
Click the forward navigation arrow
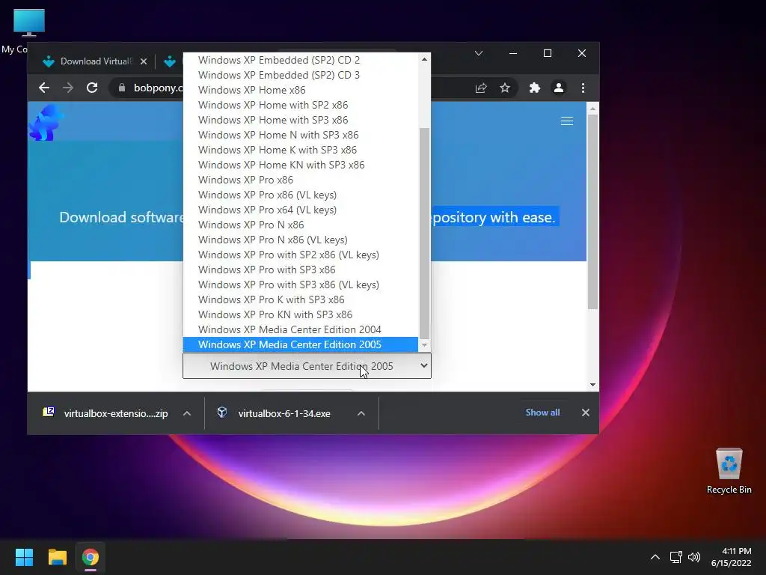[68, 88]
